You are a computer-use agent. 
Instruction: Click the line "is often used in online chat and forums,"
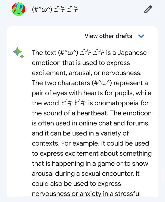coord(91,123)
